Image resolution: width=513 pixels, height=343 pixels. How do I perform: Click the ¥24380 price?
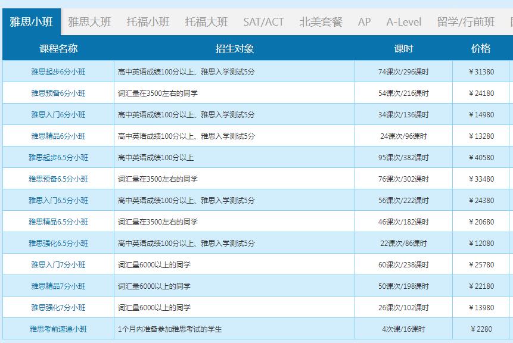[x=481, y=200]
